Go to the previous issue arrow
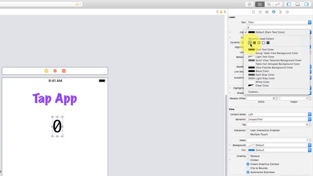 217,12
